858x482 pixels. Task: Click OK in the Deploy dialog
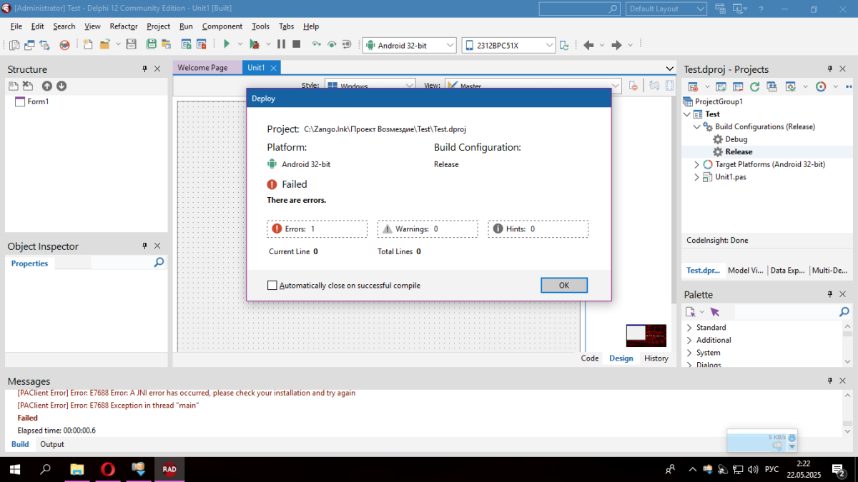click(564, 285)
